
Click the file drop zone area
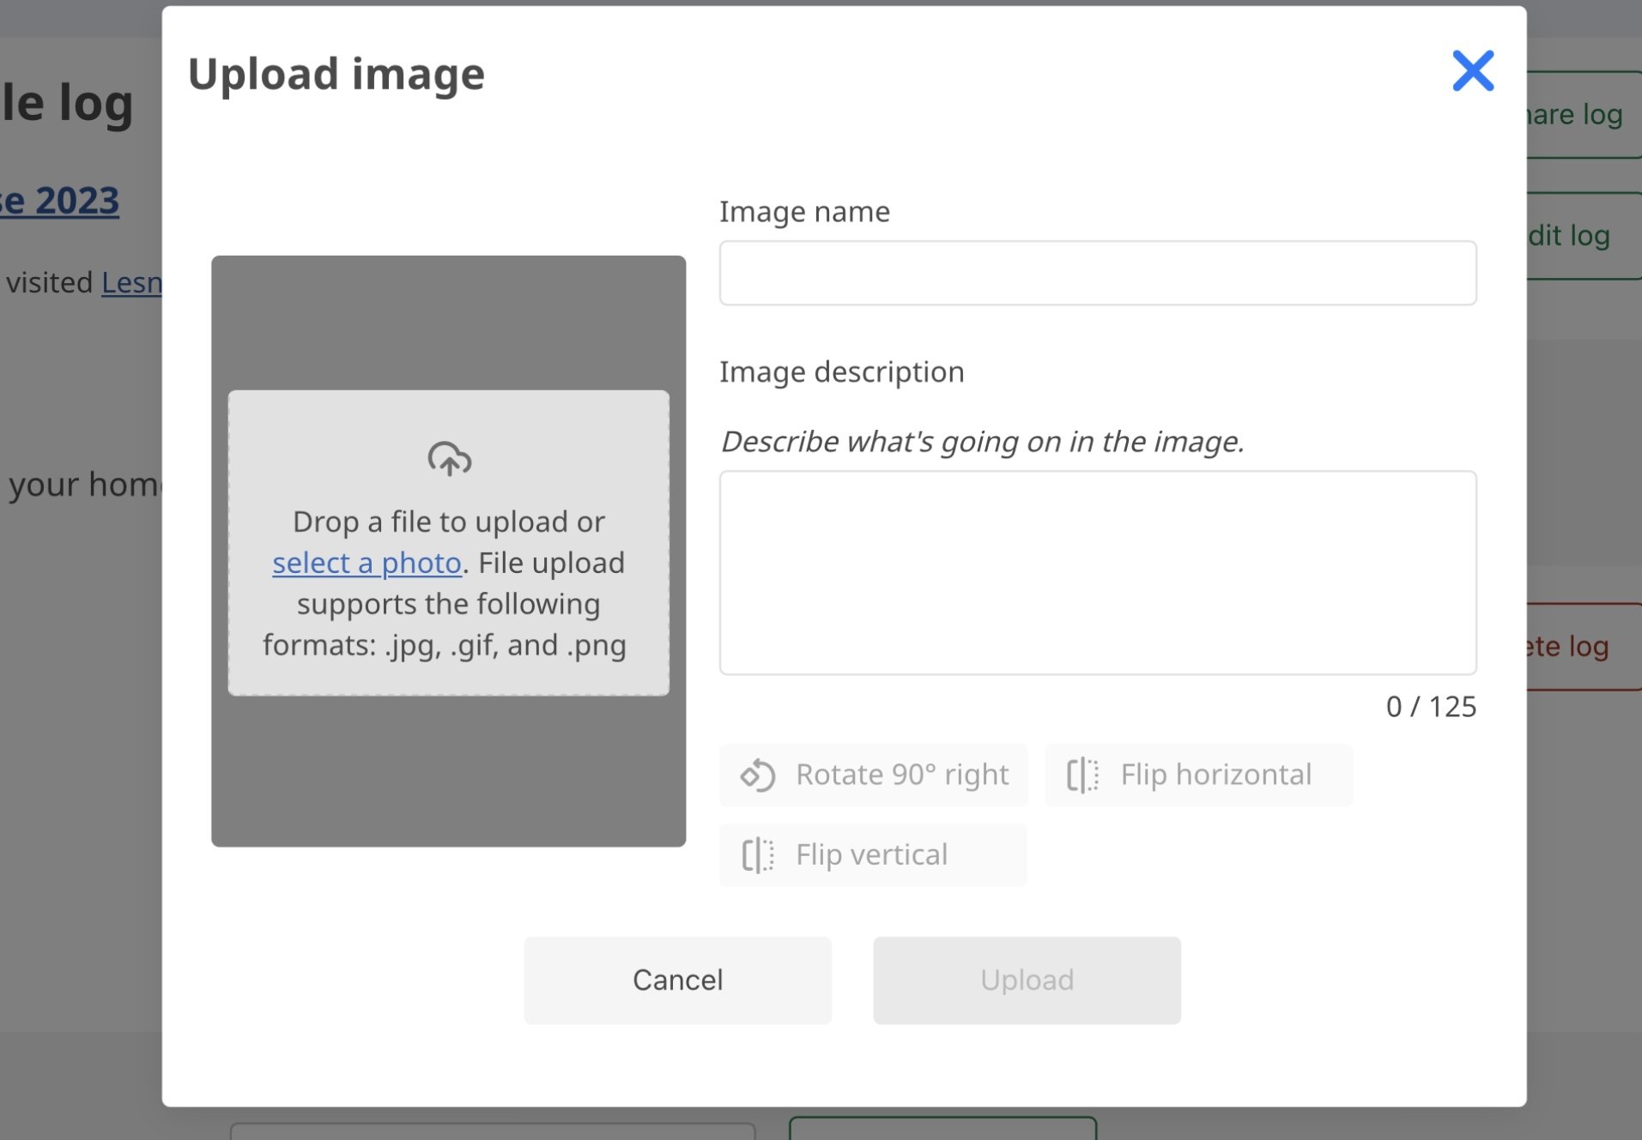[448, 542]
